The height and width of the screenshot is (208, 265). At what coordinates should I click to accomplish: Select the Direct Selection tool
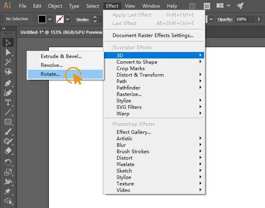pos(8,52)
